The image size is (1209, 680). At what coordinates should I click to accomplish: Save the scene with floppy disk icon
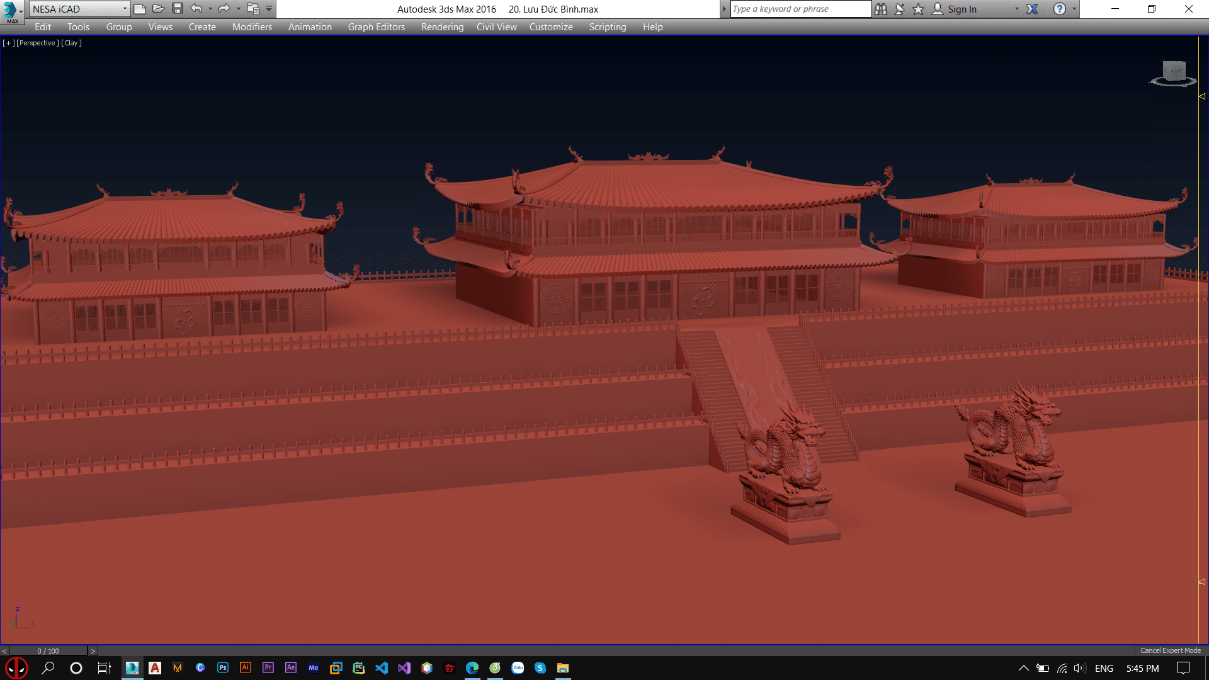(178, 9)
